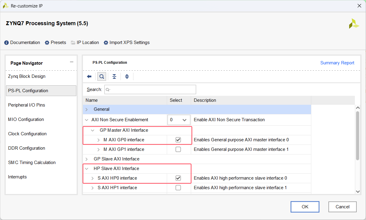Open Interrupts page
This screenshot has width=366, height=220.
(41, 177)
